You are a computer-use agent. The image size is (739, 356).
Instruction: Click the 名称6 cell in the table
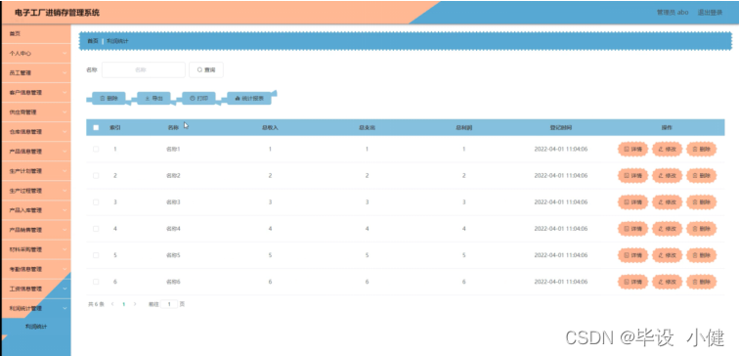173,282
